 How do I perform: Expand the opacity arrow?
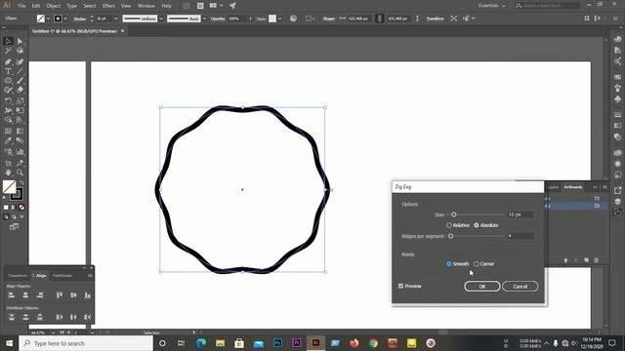click(x=250, y=19)
